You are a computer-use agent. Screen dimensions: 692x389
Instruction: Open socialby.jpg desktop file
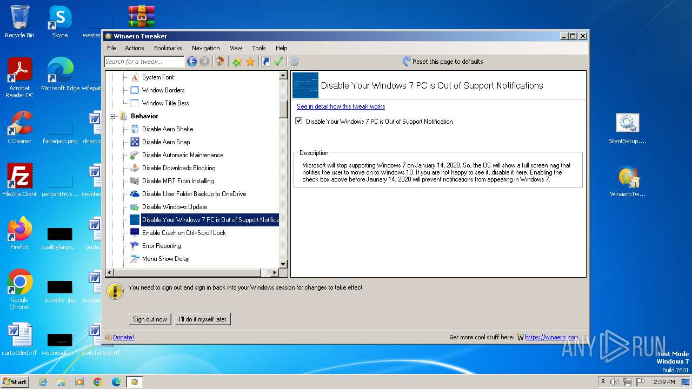(x=59, y=292)
